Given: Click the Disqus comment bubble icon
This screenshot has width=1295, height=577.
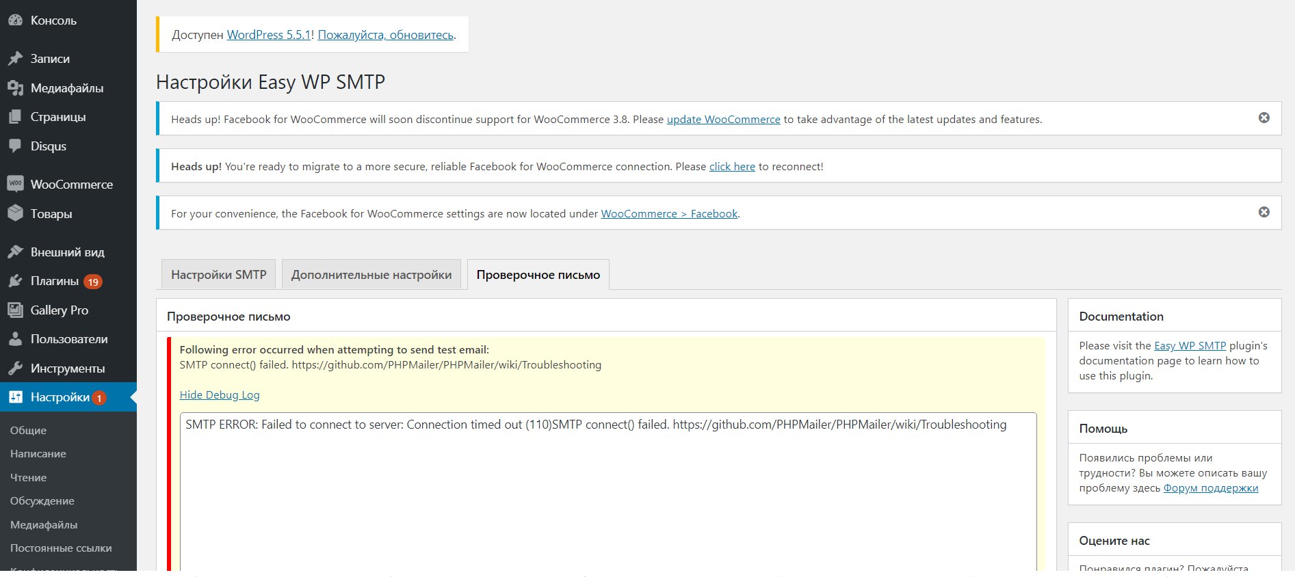Looking at the screenshot, I should click(15, 146).
